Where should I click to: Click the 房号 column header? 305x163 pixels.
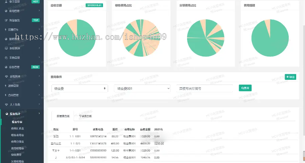[x=75, y=129]
